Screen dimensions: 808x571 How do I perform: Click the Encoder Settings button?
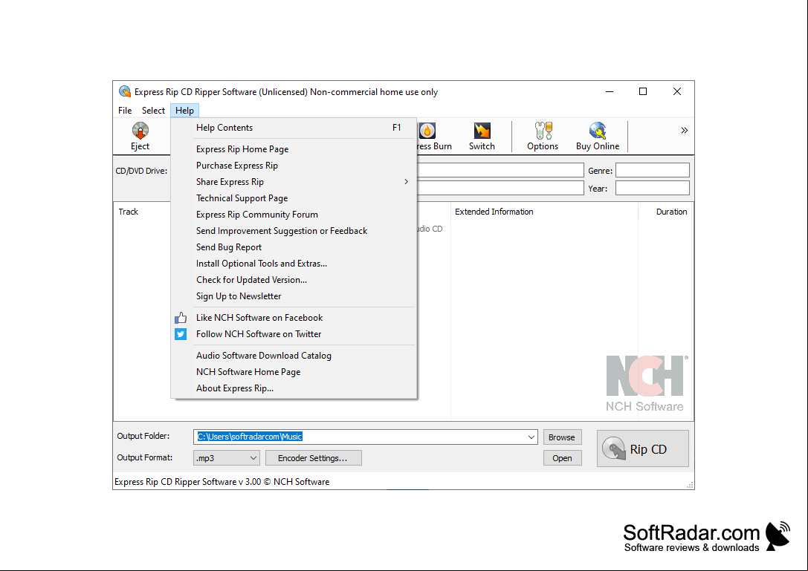click(x=313, y=457)
